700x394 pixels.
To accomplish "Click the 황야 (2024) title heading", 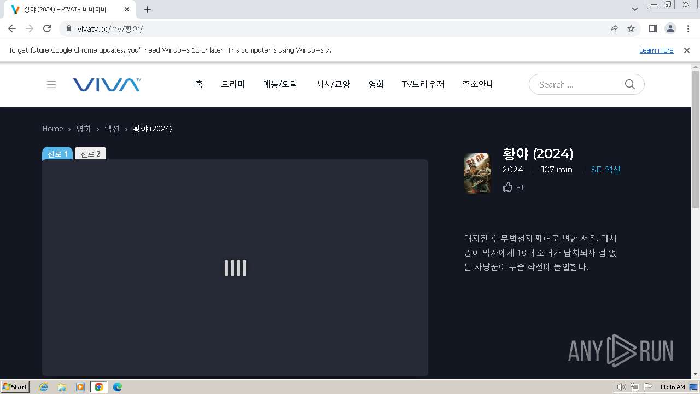I will click(538, 153).
